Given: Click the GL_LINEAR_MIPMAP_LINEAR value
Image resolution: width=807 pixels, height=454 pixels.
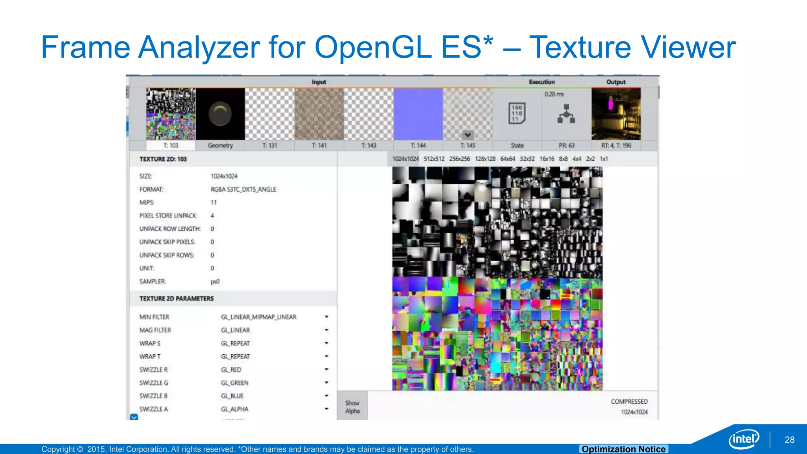Looking at the screenshot, I should [258, 317].
